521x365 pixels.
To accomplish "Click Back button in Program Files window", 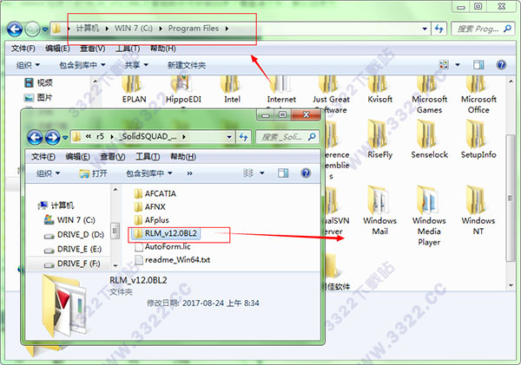I will pos(15,29).
